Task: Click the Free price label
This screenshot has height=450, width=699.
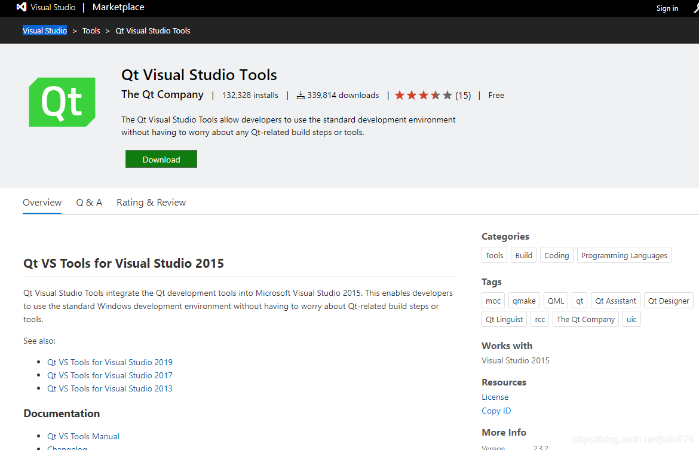Action: click(x=496, y=95)
